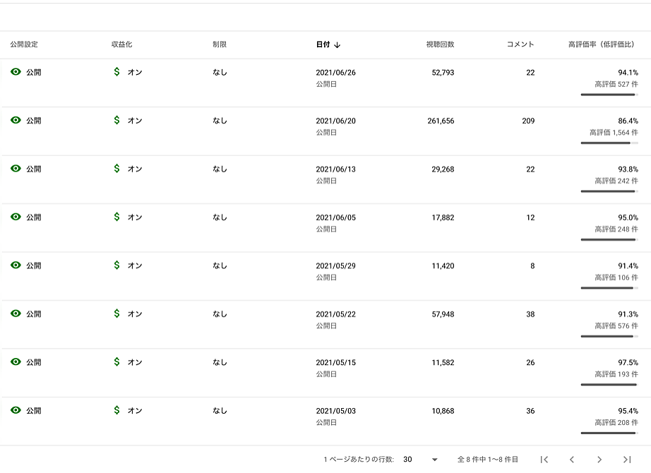Toggle visibility eye icon for 2021/06/05 video
Screen dimensions: 651x473
click(16, 216)
